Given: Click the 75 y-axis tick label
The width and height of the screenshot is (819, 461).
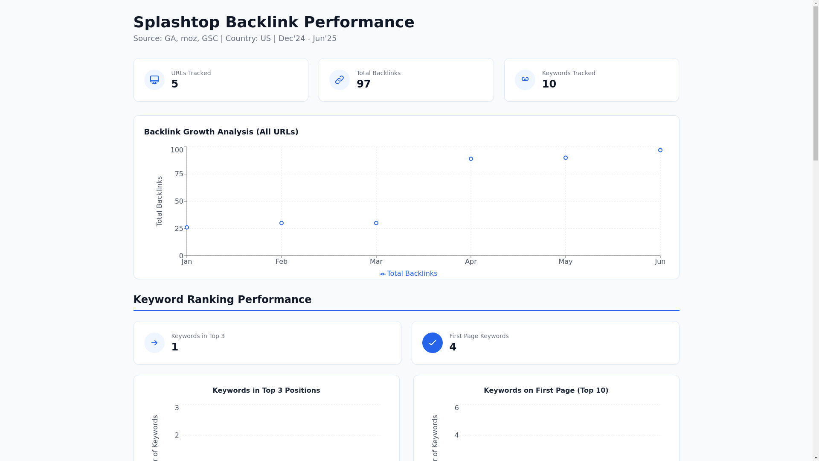Looking at the screenshot, I should [179, 174].
